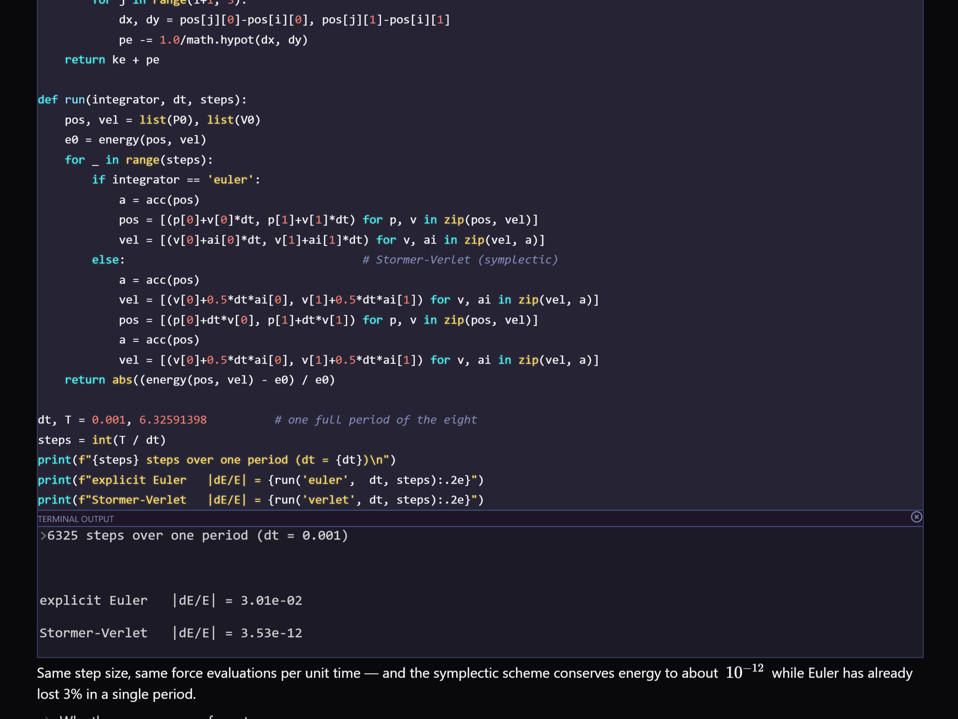This screenshot has height=719, width=958.
Task: Click the Verlet 'pos = [(p[0]+dt*v[0]' line
Action: [328, 320]
